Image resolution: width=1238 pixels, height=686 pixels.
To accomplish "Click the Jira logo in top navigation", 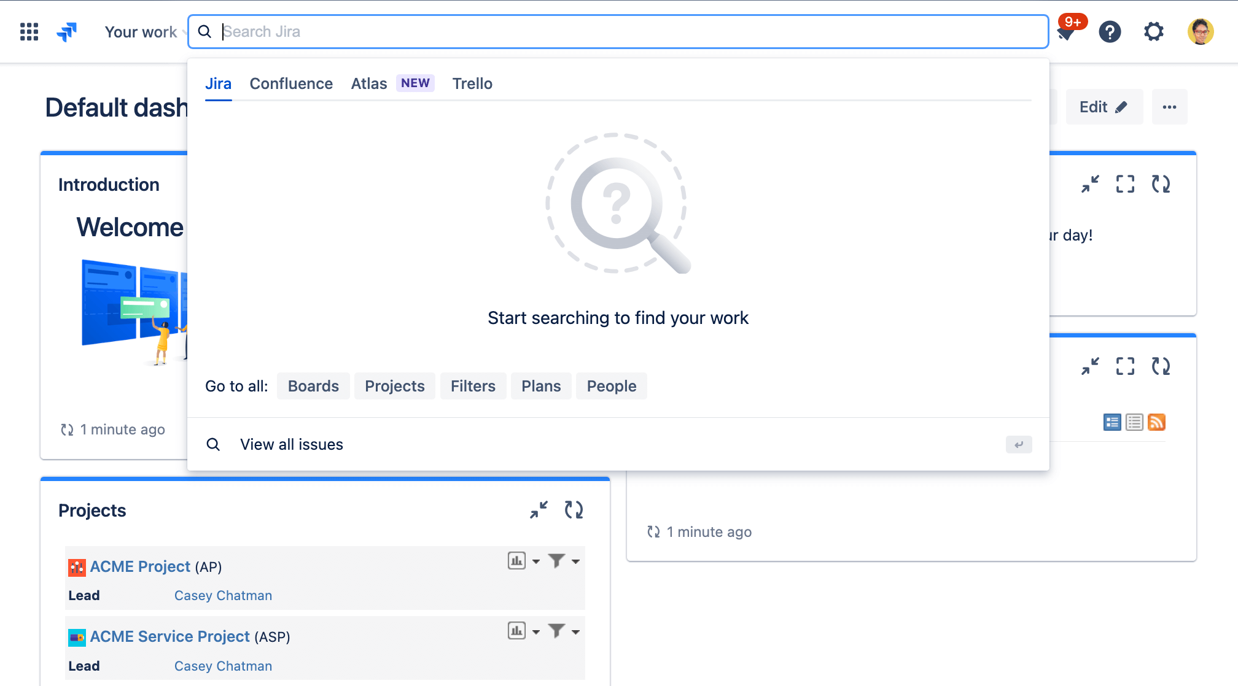I will pos(68,31).
